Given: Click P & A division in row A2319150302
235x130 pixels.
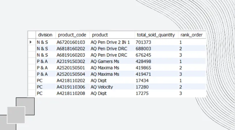Looking at the screenshot, I should [x=42, y=62].
